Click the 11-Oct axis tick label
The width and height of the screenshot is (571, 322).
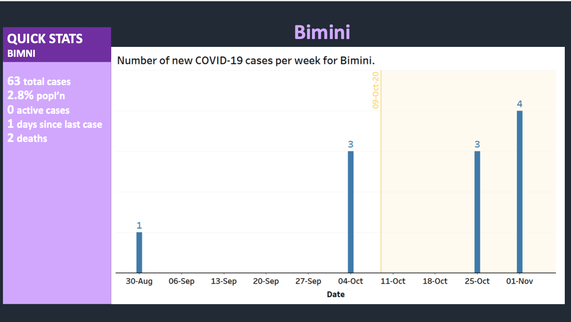click(393, 281)
